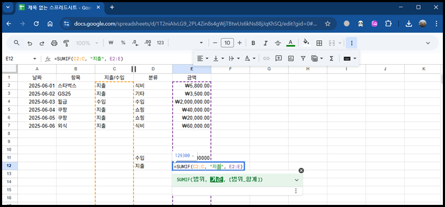Viewport: 445px width, 207px height.
Task: Toggle bold formatting
Action: click(x=253, y=43)
